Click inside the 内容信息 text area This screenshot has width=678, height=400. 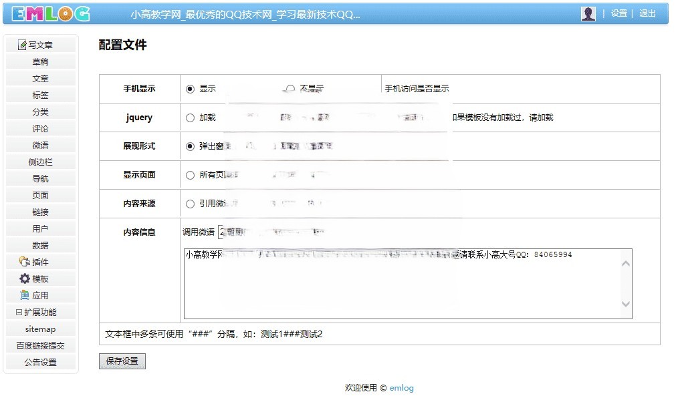point(401,287)
